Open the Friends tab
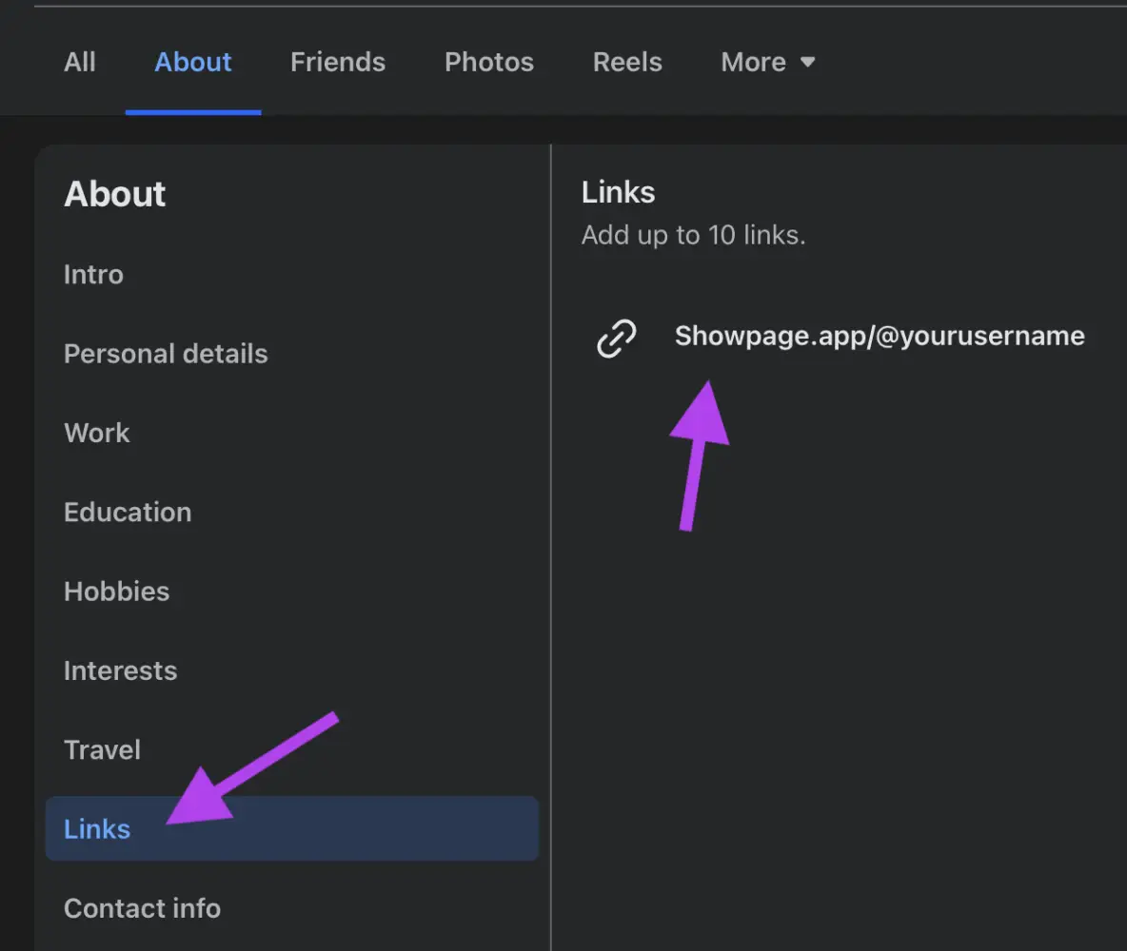Image resolution: width=1127 pixels, height=951 pixels. 338,63
